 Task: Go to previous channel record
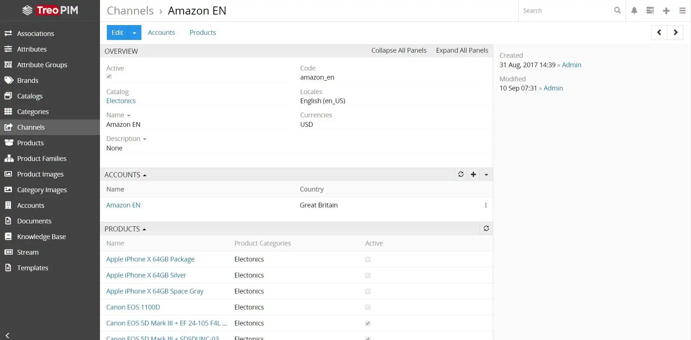tap(659, 32)
